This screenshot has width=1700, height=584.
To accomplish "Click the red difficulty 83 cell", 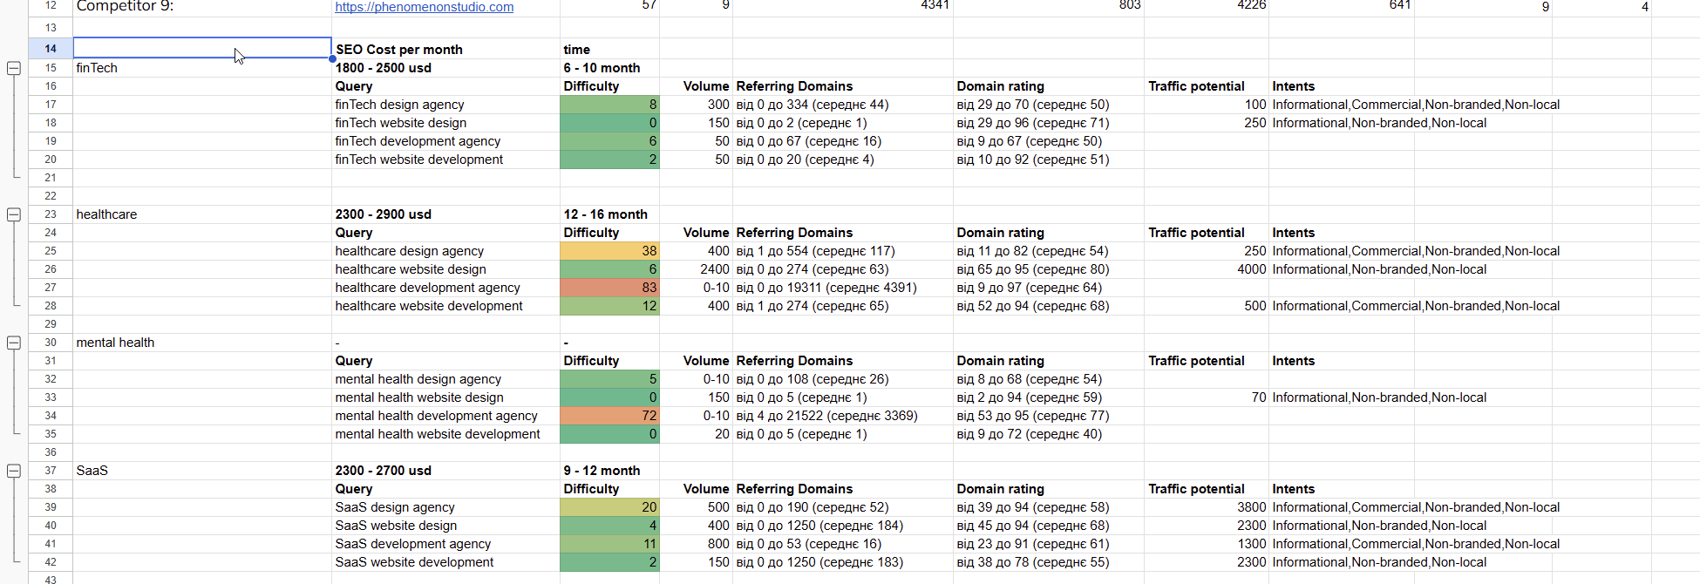I will [x=609, y=288].
